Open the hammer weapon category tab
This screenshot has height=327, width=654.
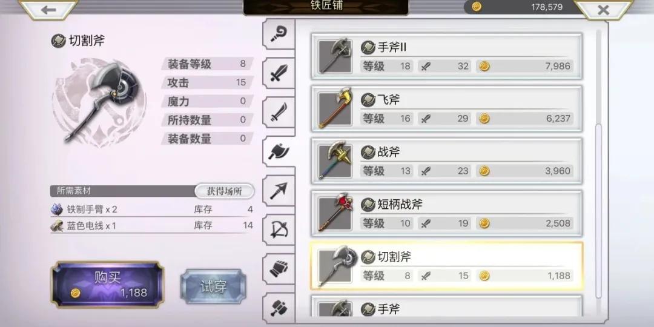coord(279,308)
